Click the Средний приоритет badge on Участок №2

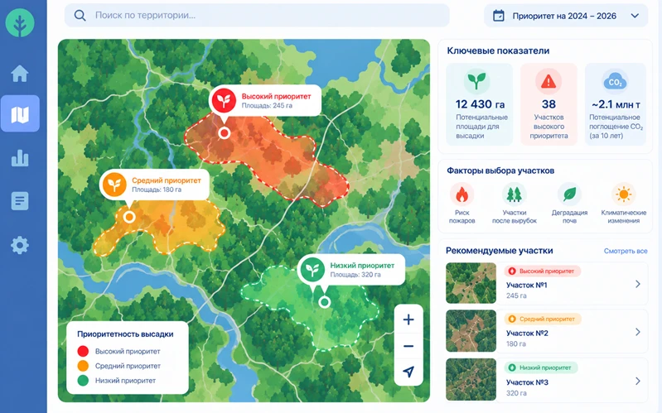click(x=543, y=319)
